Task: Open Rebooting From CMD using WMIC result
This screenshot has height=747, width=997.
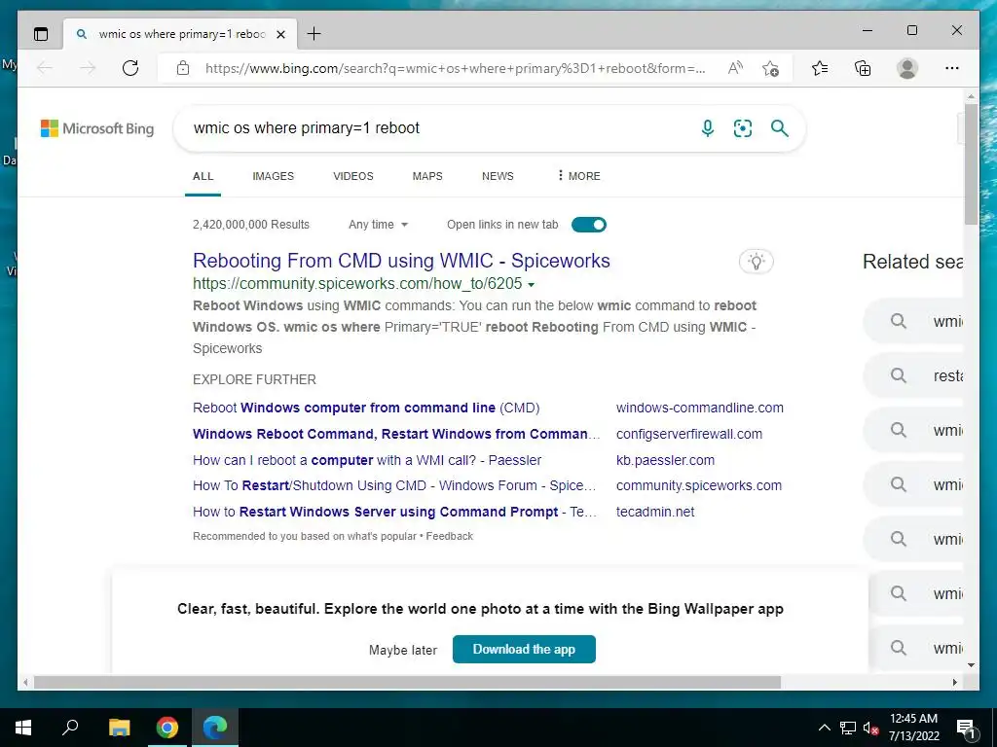Action: (401, 261)
